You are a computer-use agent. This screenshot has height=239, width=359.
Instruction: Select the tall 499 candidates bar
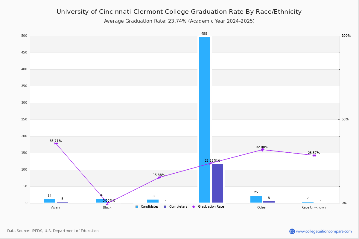[x=205, y=120]
